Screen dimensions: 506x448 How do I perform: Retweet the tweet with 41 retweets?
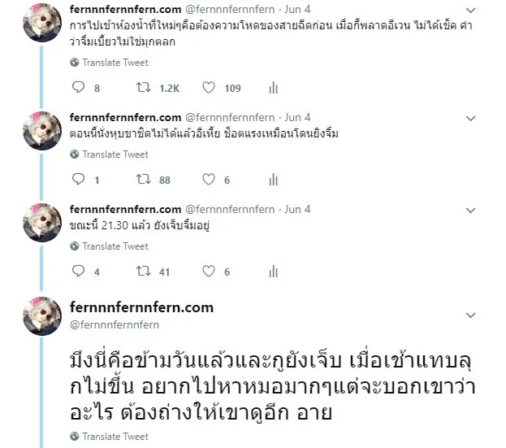143,271
